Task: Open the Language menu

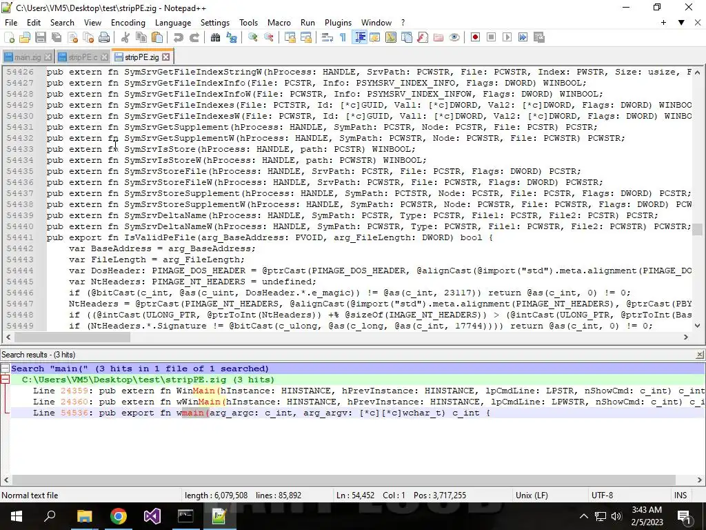Action: tap(173, 23)
